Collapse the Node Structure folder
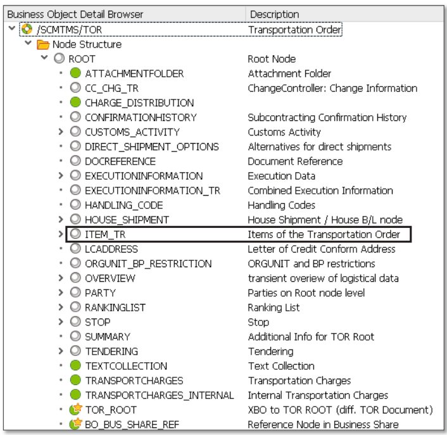The image size is (447, 435). coord(28,44)
